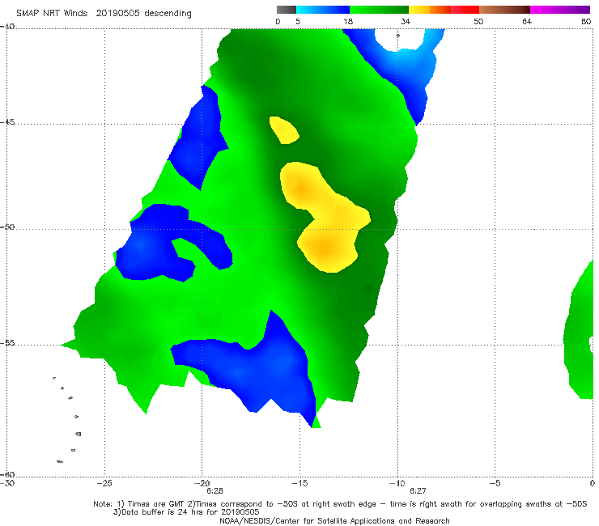Click the longitude label '-20' on bottom axis

(202, 483)
